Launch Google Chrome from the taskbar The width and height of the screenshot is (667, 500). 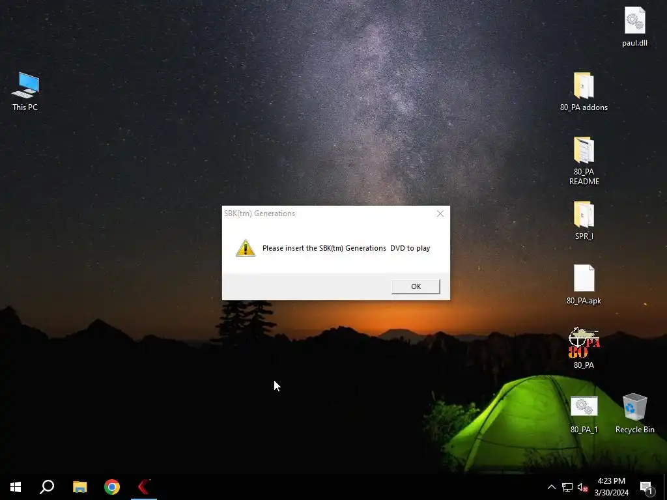[112, 487]
